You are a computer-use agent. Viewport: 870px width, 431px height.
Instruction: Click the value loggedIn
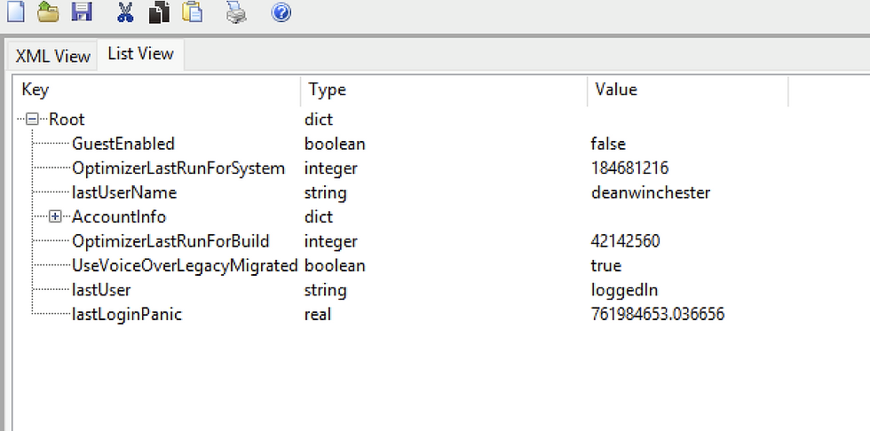(624, 290)
